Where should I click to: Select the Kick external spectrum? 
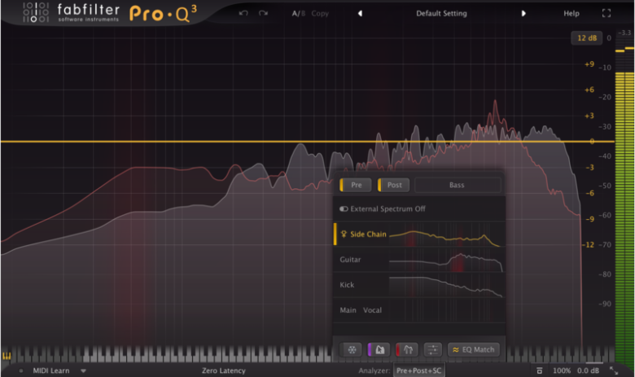pyautogui.click(x=419, y=285)
